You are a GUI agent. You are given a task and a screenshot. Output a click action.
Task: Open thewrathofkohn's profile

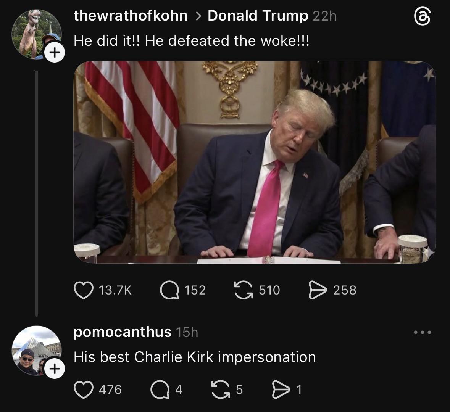(131, 16)
